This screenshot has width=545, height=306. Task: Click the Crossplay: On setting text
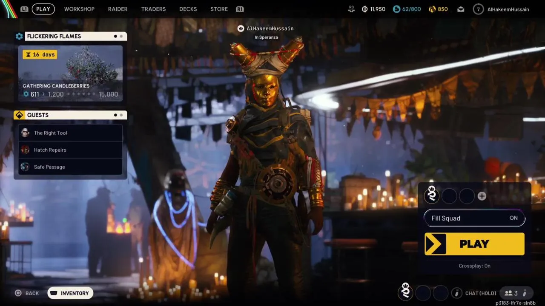(x=474, y=266)
